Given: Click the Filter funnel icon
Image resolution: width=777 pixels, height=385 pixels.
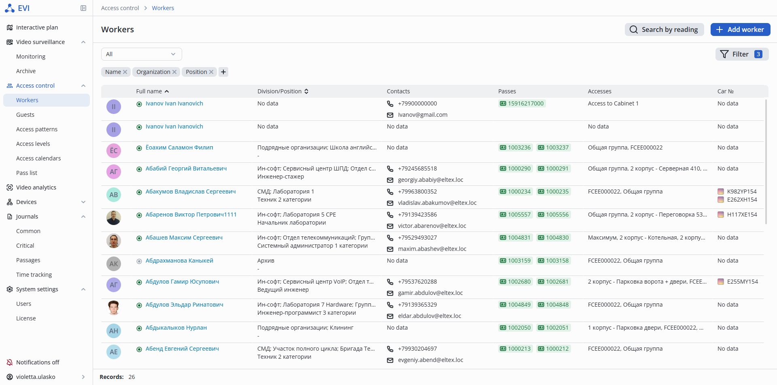Looking at the screenshot, I should [x=724, y=54].
